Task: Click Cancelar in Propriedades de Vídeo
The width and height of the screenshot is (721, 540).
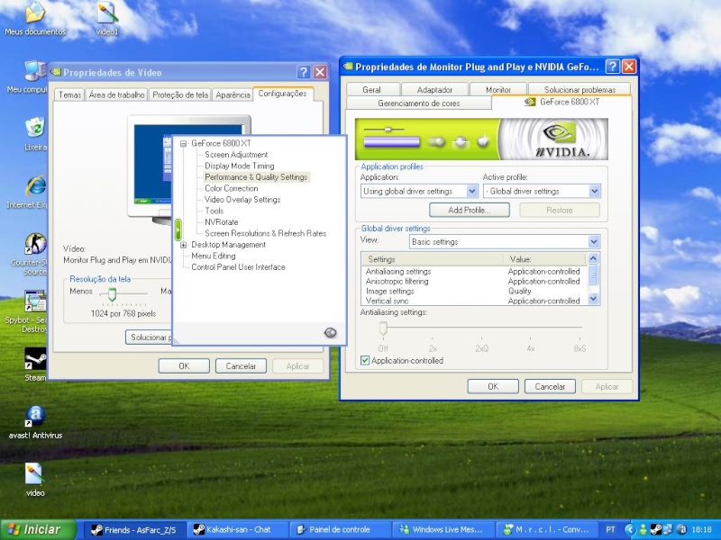Action: click(241, 366)
